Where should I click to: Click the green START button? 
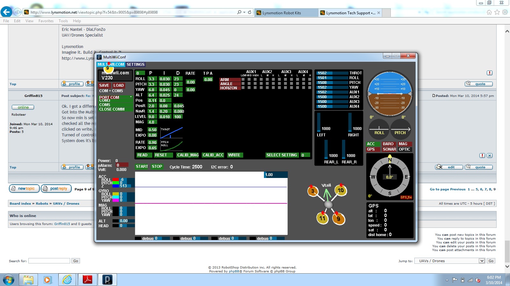pyautogui.click(x=142, y=167)
